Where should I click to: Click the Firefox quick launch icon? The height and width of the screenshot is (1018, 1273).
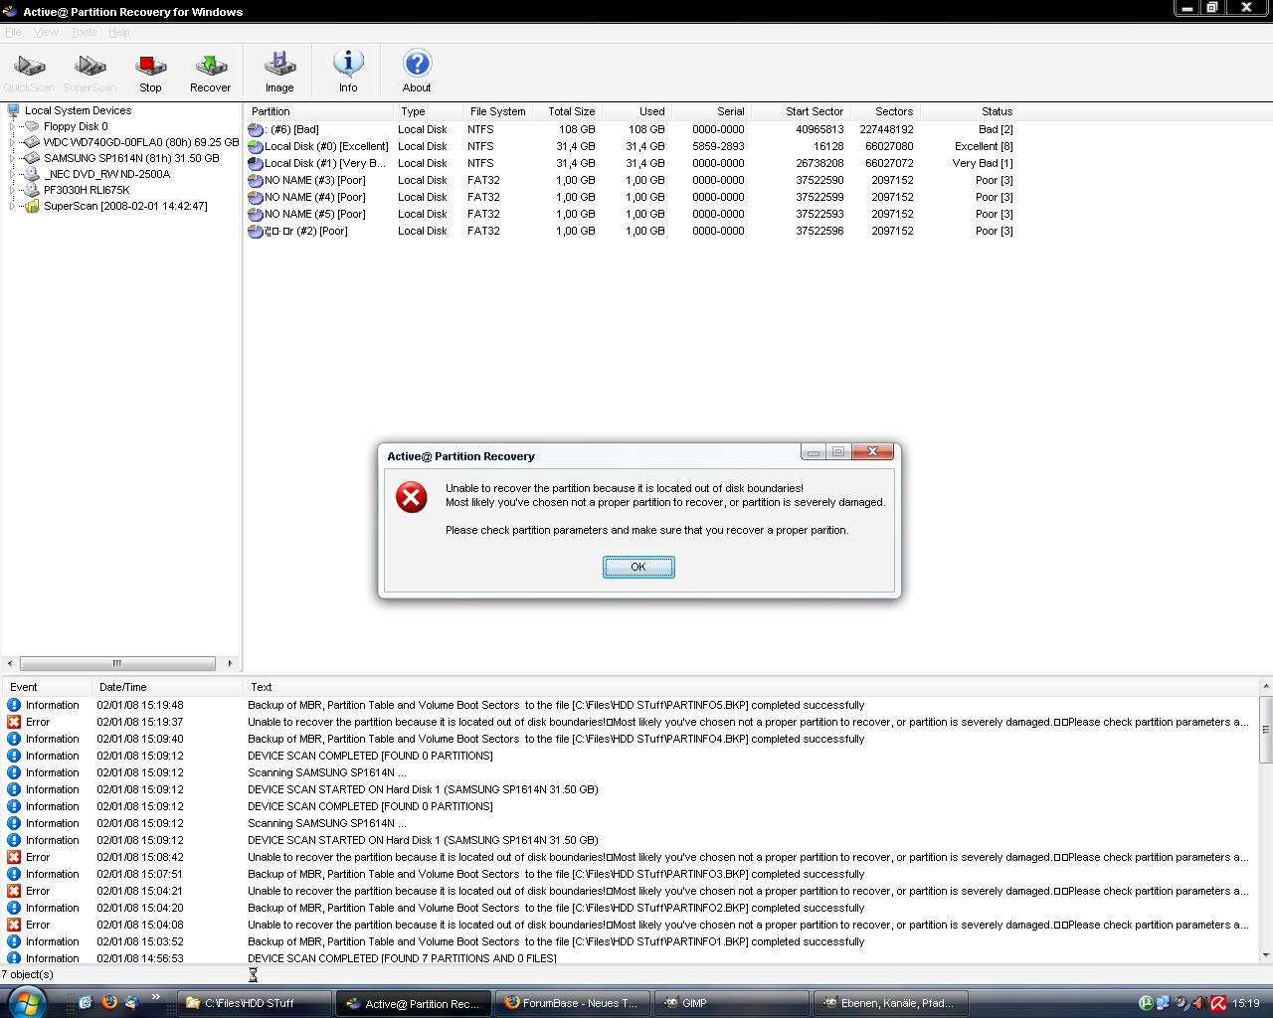click(x=108, y=1002)
